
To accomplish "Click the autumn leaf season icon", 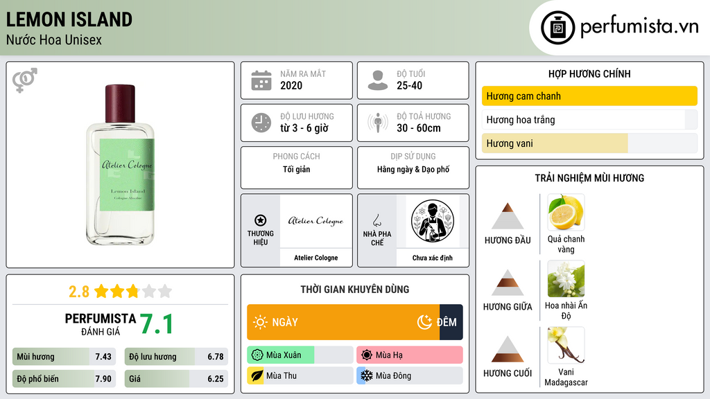I will click(257, 375).
